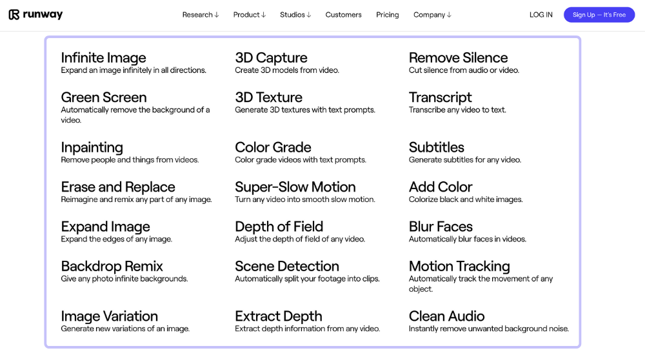Open the Studios dropdown menu
This screenshot has height=355, width=645.
pyautogui.click(x=295, y=15)
